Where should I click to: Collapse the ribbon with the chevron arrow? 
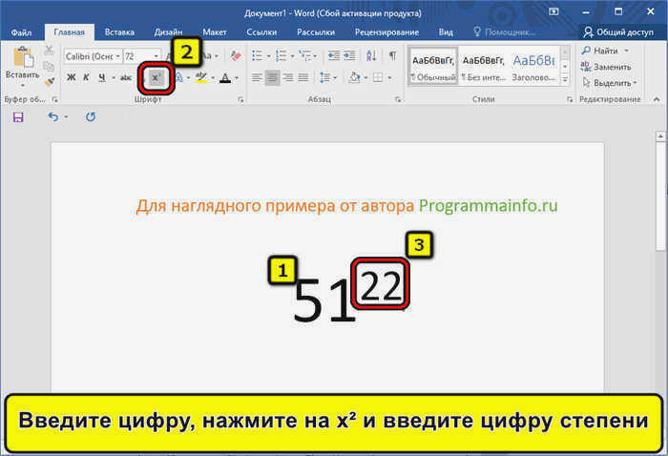(657, 99)
